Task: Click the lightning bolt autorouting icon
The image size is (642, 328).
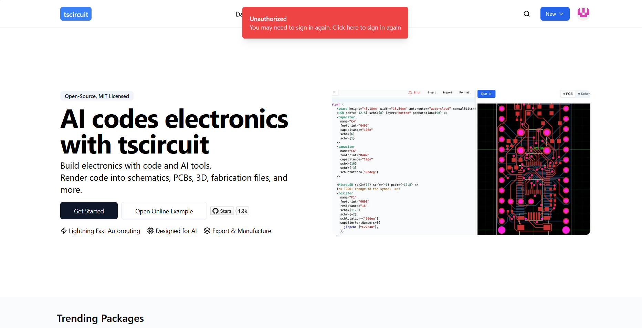Action: [x=64, y=231]
